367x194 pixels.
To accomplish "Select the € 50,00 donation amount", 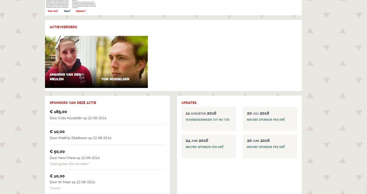I will [57, 152].
